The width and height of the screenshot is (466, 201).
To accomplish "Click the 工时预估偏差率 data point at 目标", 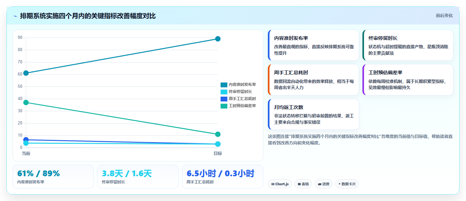I will 218,134.
